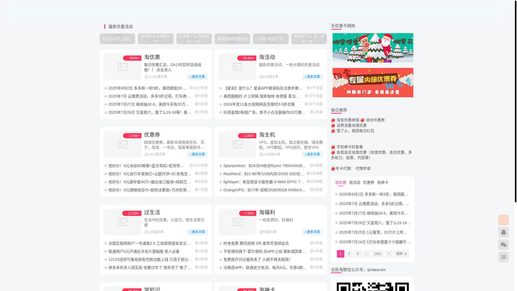Open 手机神卡好套餐 link
The height and width of the screenshot is (291, 517).
[350, 147]
